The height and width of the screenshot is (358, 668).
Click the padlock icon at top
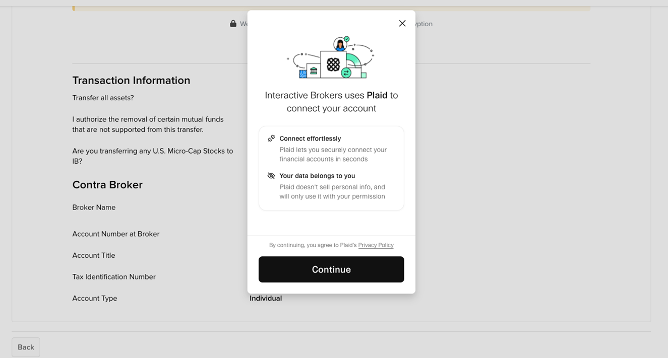233,24
